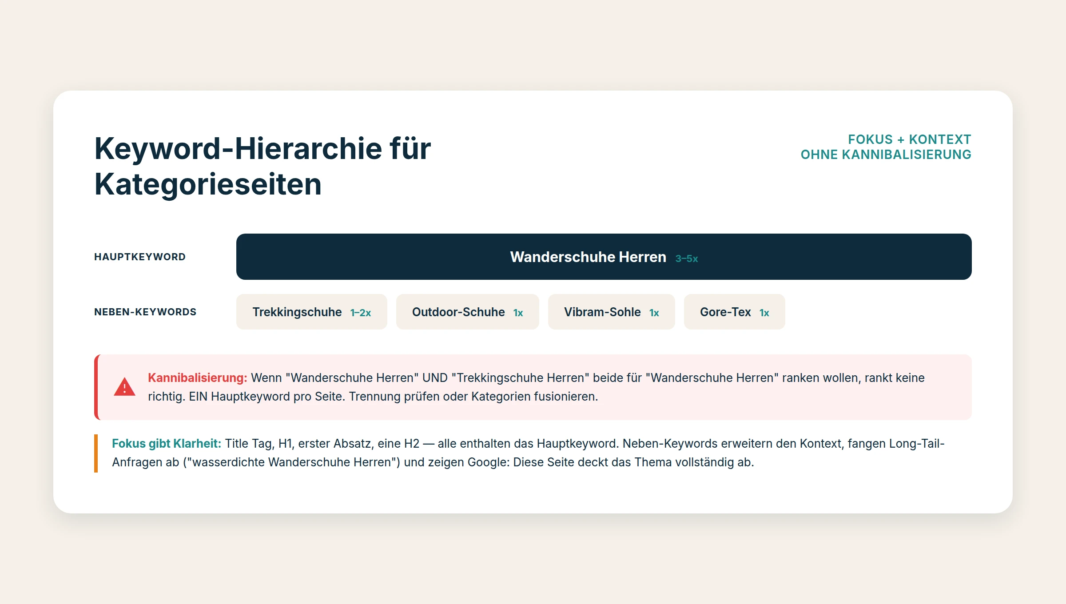Click the sentence 'EIN Hauptkeyword pro Seite.'

click(267, 397)
